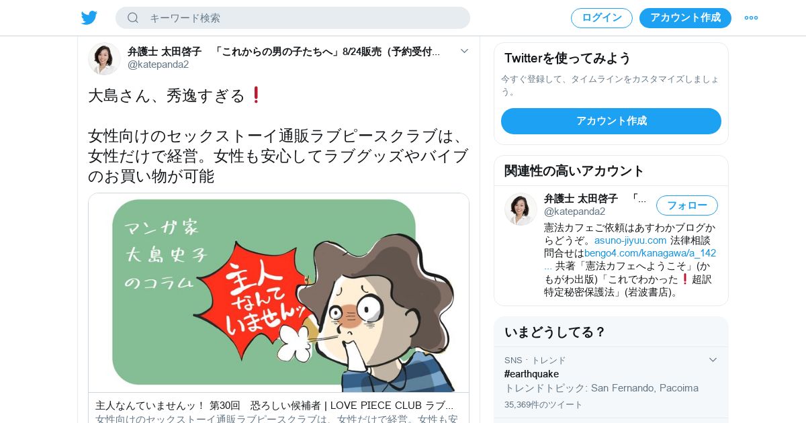Open the bengo4.com/kanagawa link

(x=630, y=259)
